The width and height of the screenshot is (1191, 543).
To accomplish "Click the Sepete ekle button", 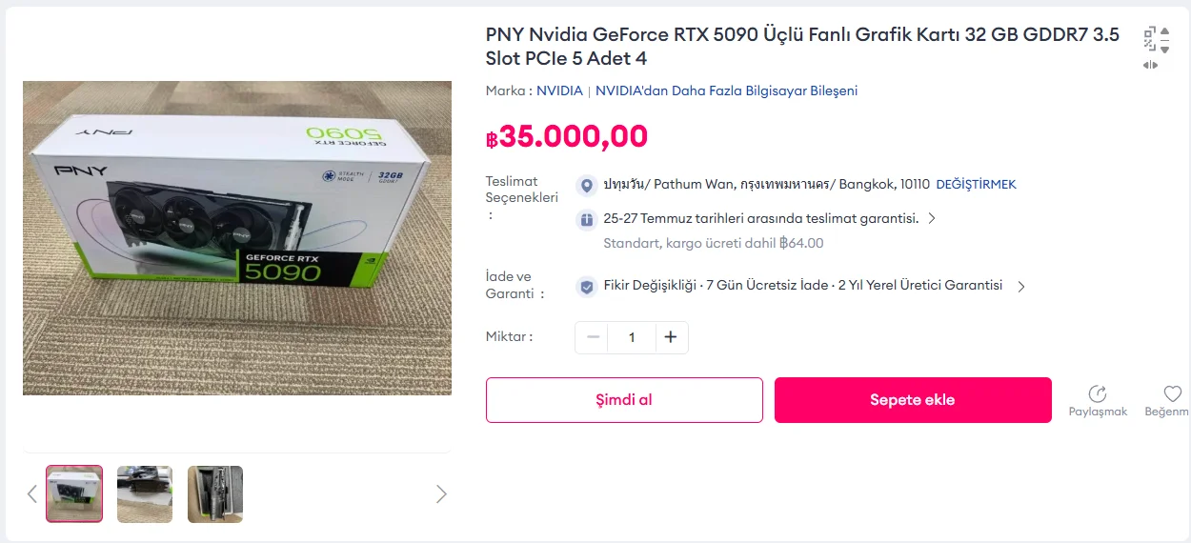I will (x=913, y=400).
